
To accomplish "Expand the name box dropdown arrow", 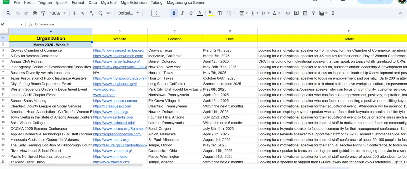I will pyautogui.click(x=21, y=24).
